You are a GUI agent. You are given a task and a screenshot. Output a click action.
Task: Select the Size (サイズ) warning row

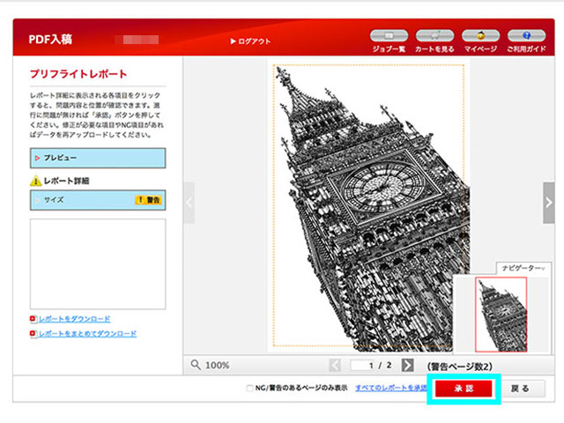click(x=98, y=200)
